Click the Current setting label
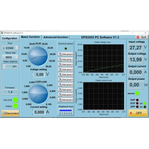 click(x=39, y=107)
